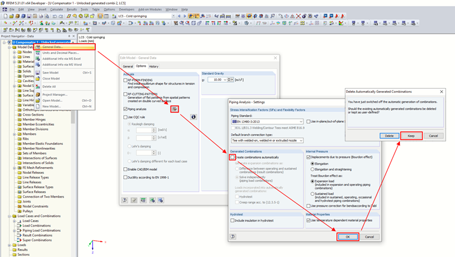The image size is (455, 257).
Task: Expand the Members tree node
Action: (14, 134)
